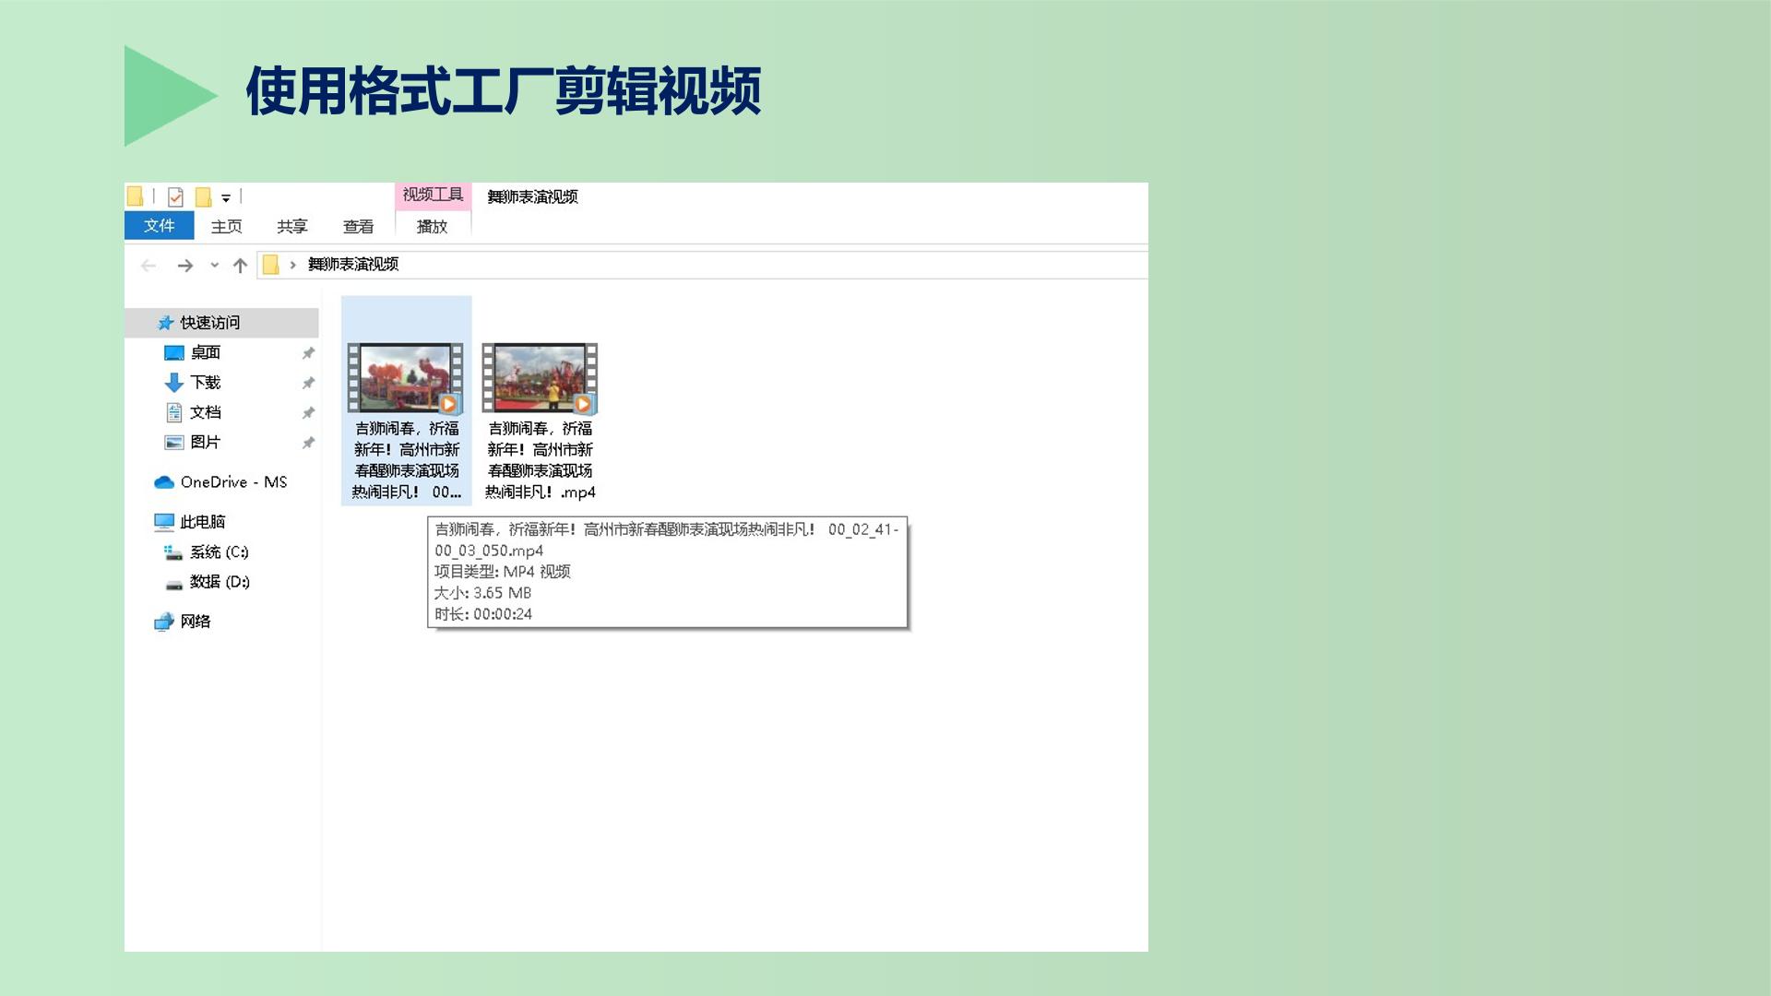
Task: Click the 舞狮表演视频 address bar path
Action: [353, 265]
